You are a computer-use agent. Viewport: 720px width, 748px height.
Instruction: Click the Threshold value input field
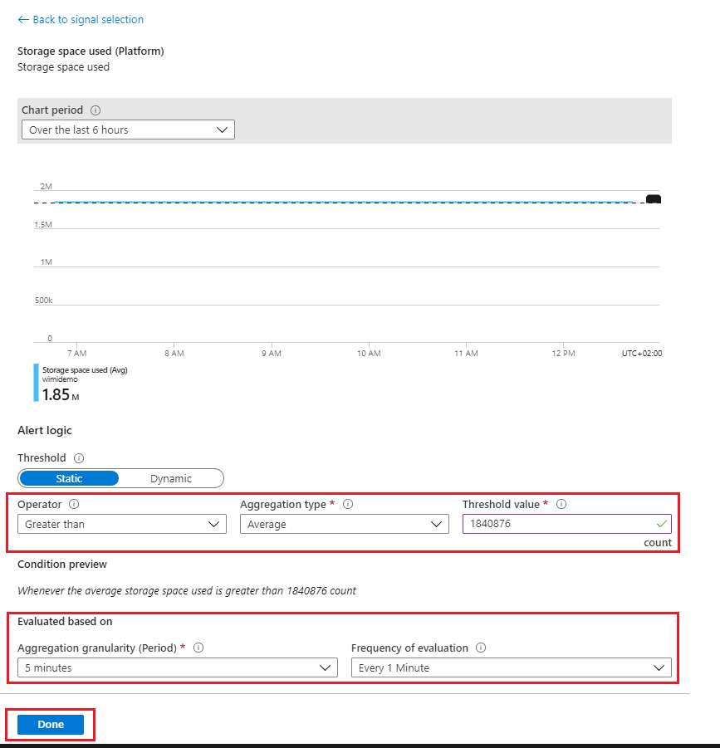pyautogui.click(x=556, y=524)
